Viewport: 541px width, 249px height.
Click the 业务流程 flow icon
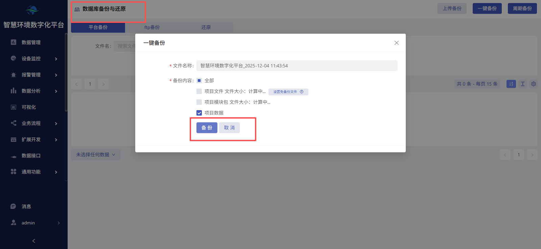click(14, 123)
